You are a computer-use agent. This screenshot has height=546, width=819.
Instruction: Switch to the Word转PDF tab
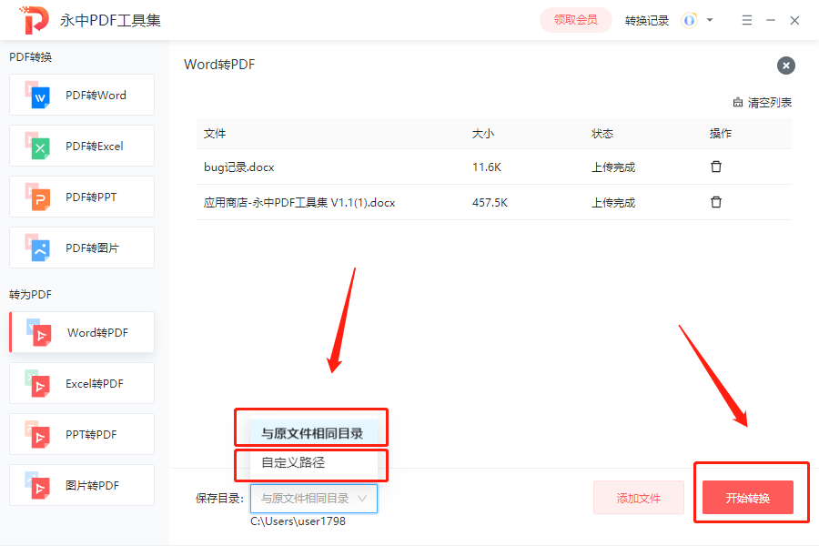click(x=82, y=333)
